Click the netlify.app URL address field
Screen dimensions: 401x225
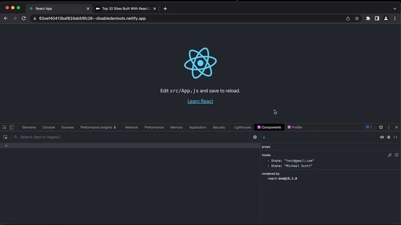click(92, 18)
